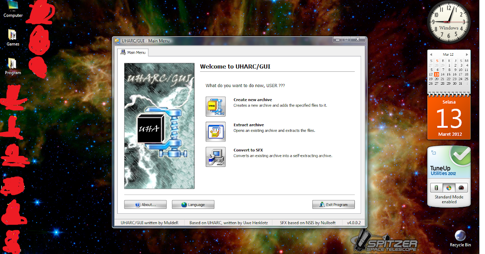Click the Extract archive icon

215,132
